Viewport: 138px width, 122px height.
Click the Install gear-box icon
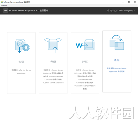click(x=22, y=46)
